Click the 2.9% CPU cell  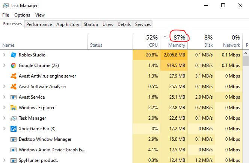coord(146,139)
